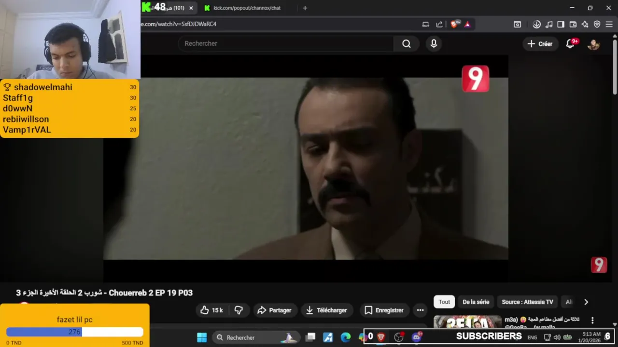Dislike the video
Image resolution: width=618 pixels, height=347 pixels.
point(239,310)
